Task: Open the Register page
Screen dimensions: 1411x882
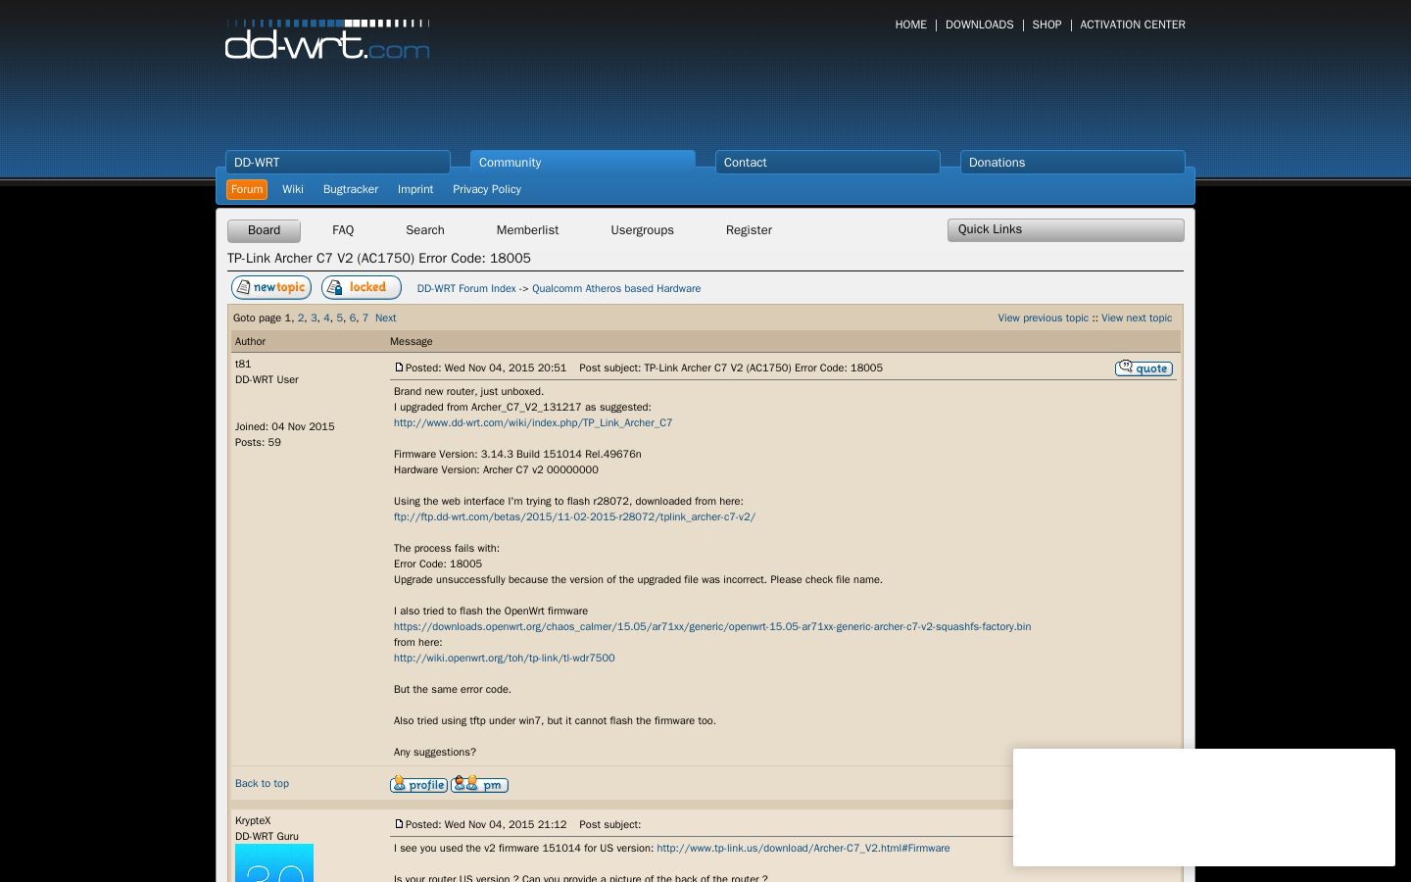Action: (749, 230)
